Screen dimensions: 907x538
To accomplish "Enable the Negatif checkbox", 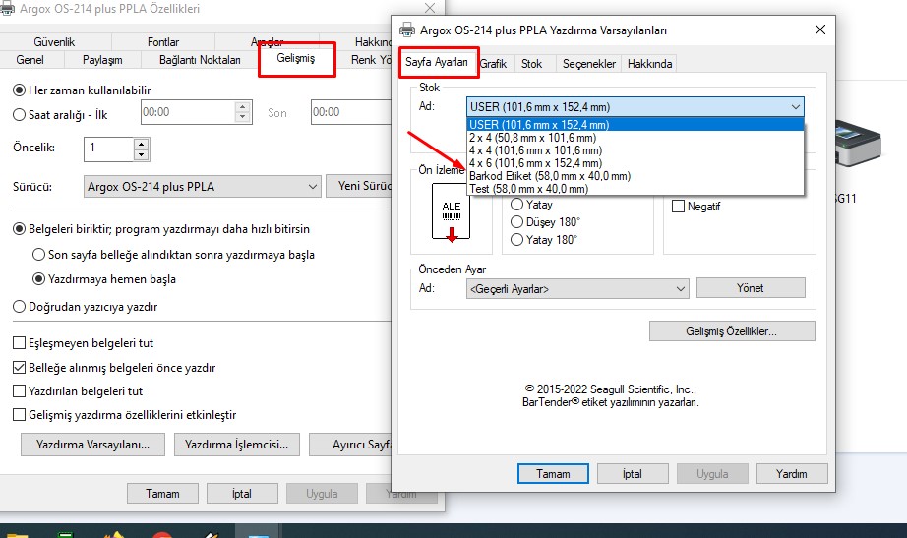I will [x=678, y=206].
